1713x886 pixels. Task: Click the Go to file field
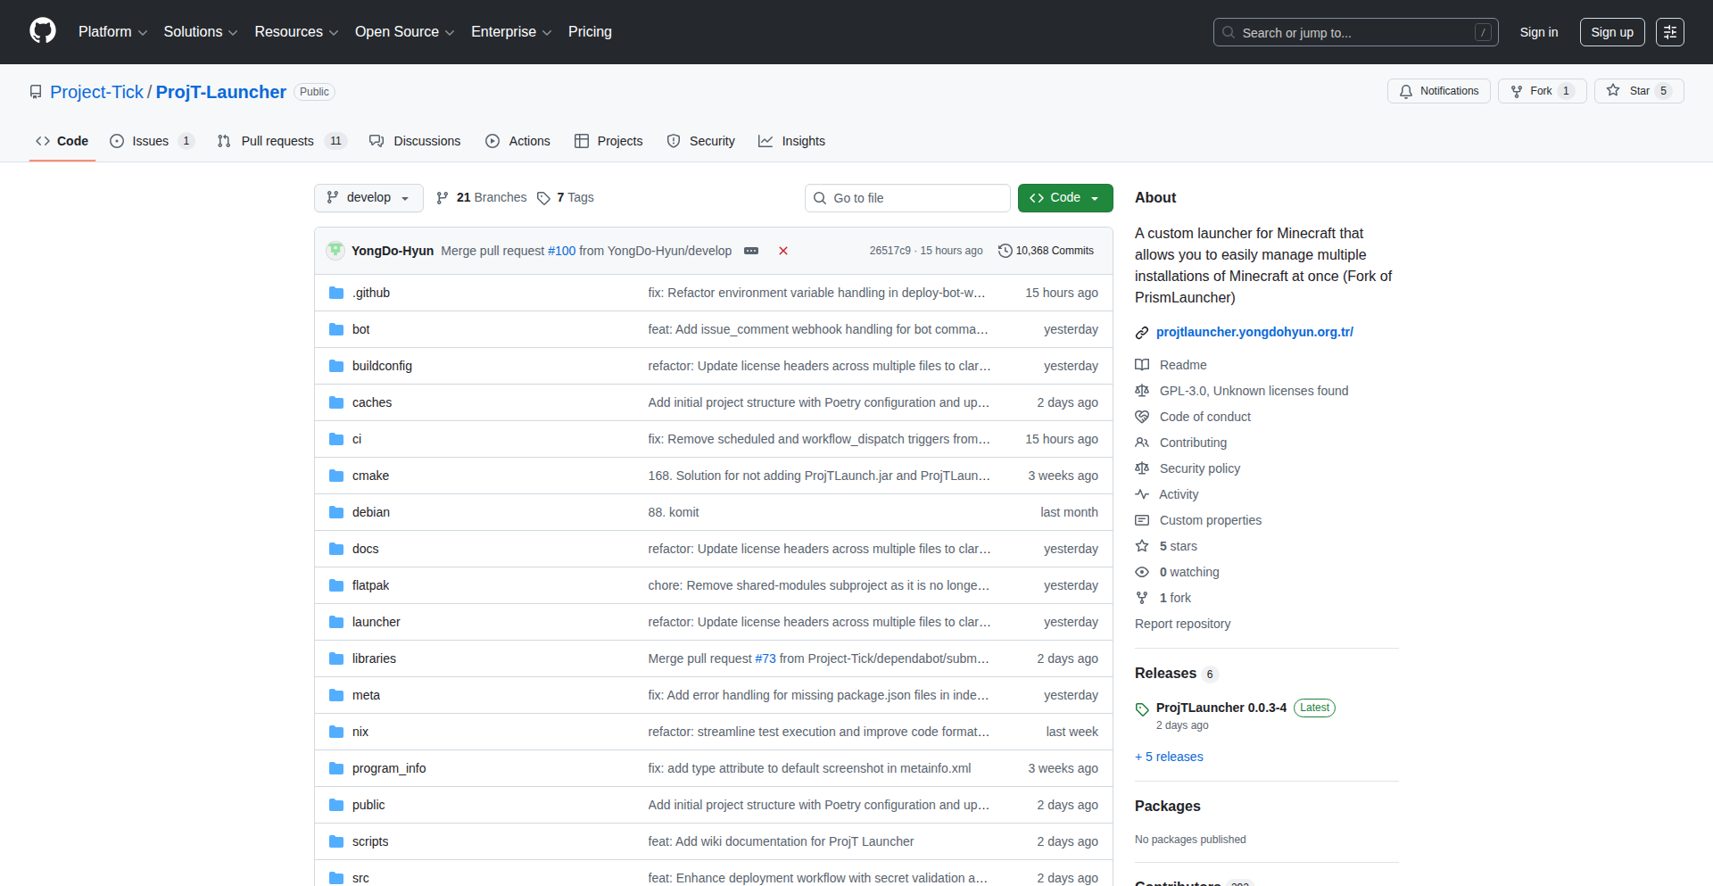click(907, 198)
